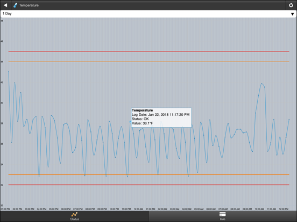Click the Status: OK tooltip line
Viewport: 297px width, 222px height.
140,119
